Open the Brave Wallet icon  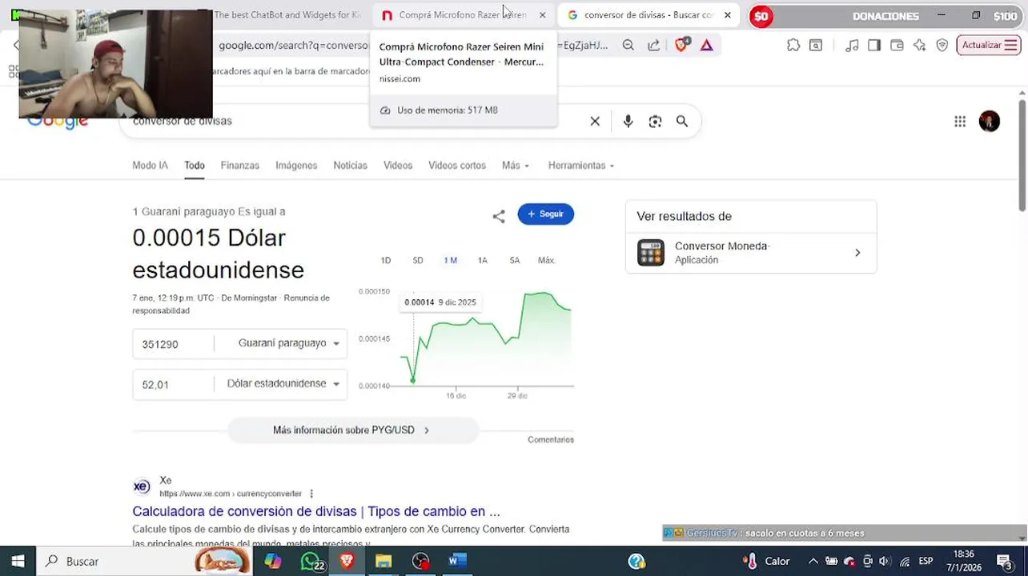coord(897,46)
